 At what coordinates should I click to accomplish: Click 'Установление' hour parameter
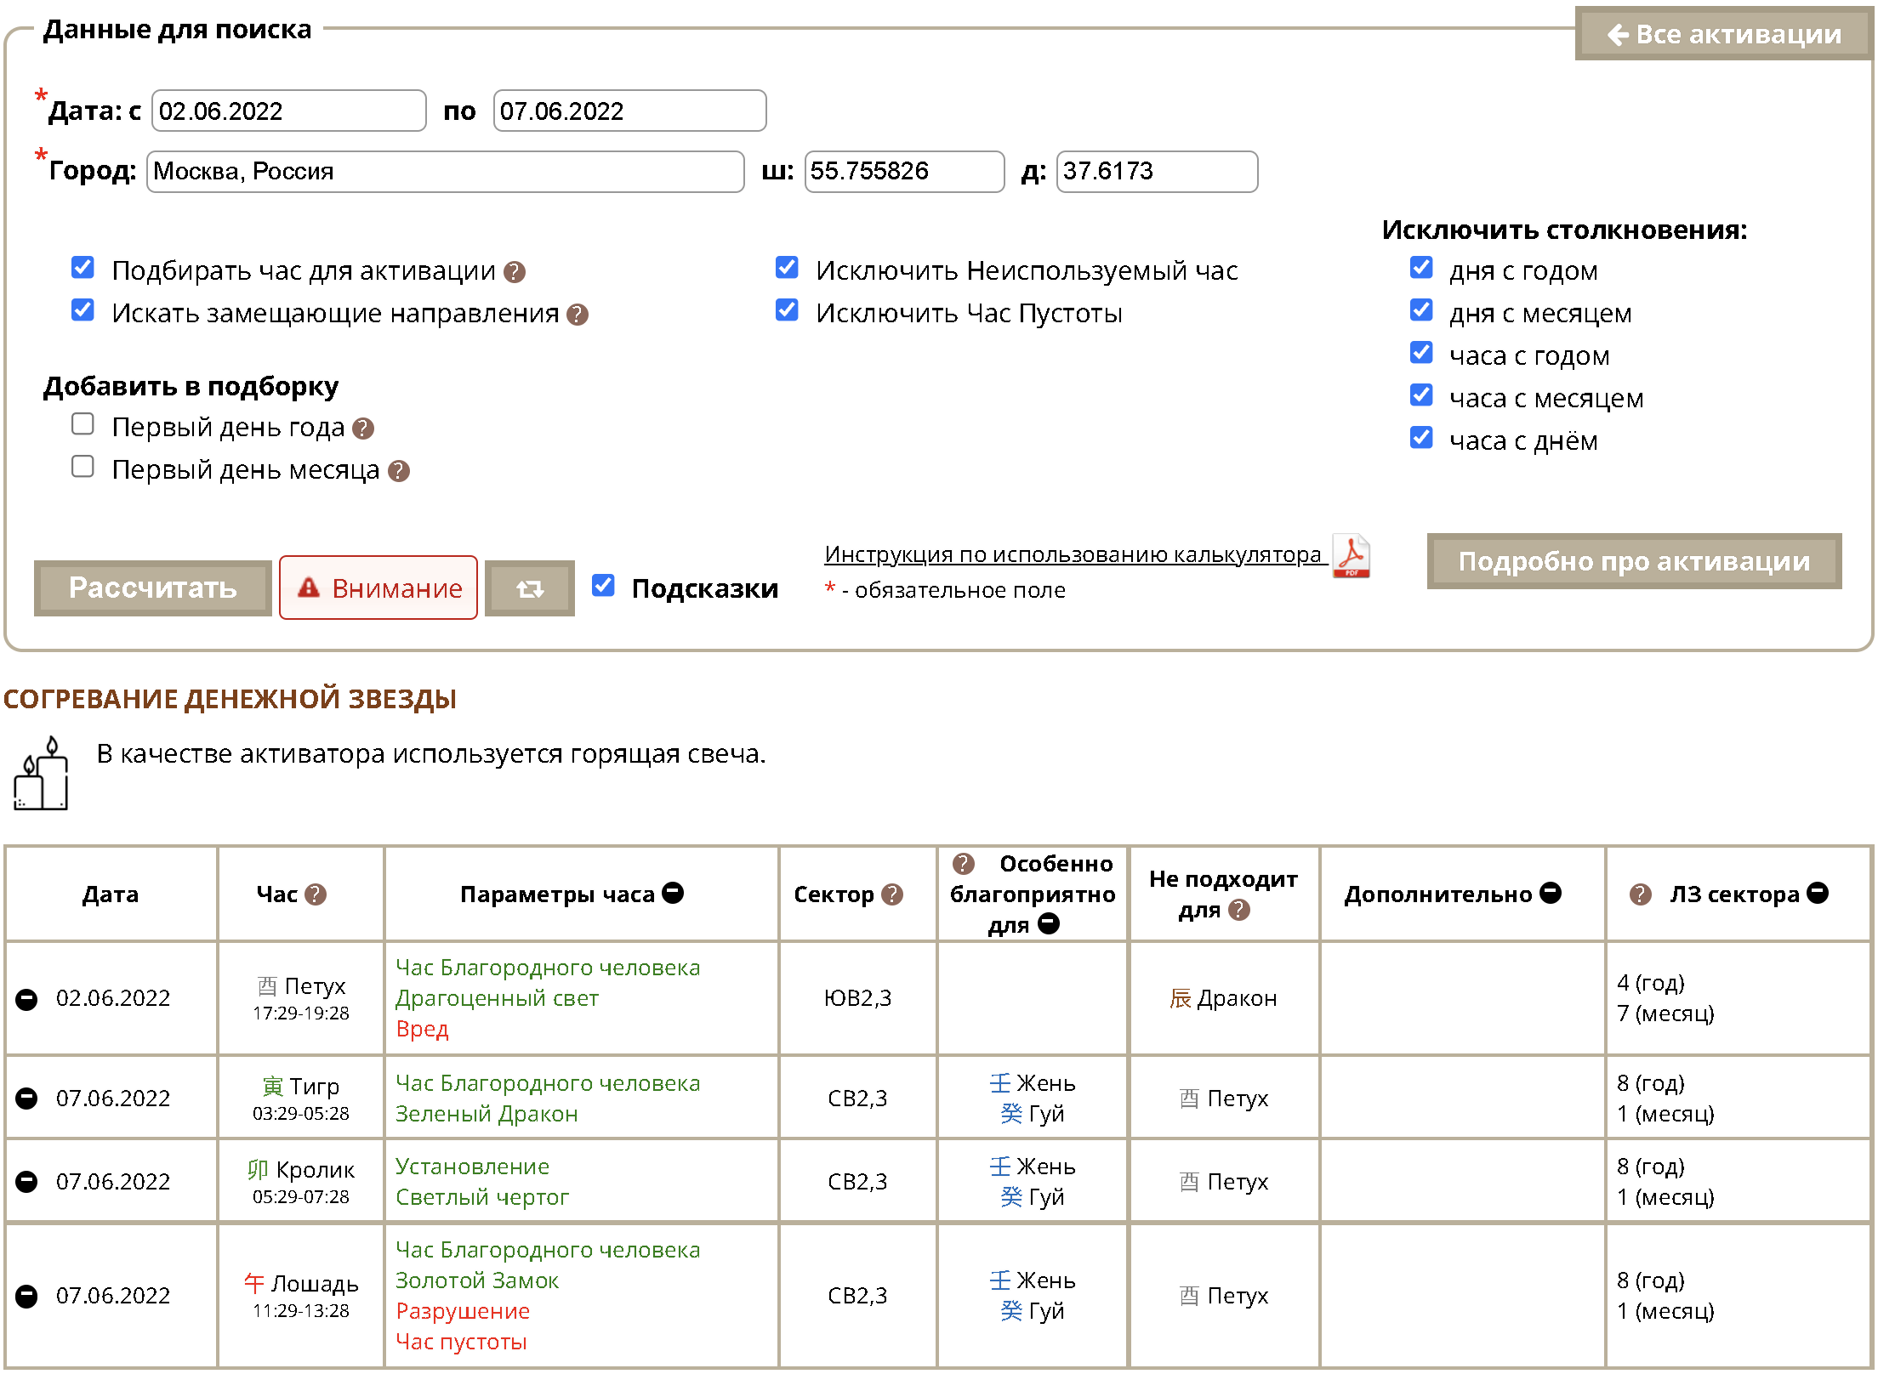coord(473,1167)
